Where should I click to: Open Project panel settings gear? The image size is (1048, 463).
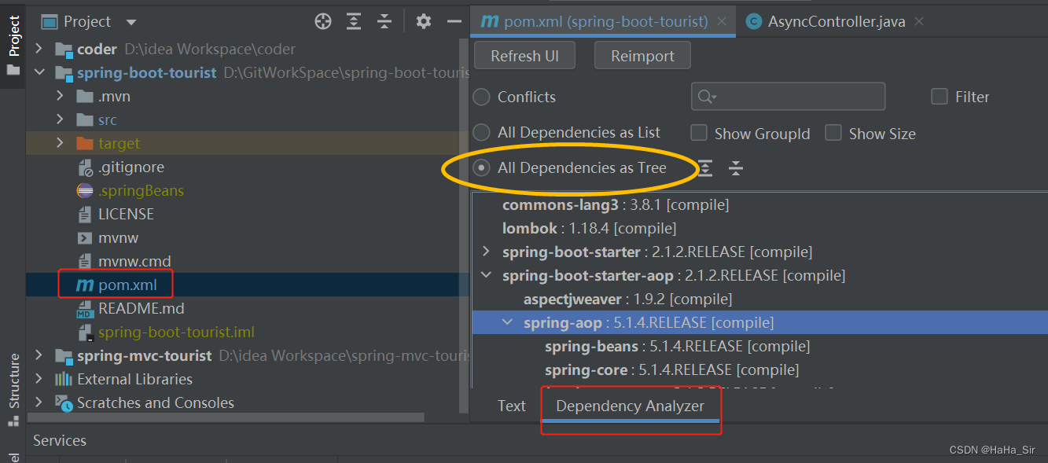[424, 21]
